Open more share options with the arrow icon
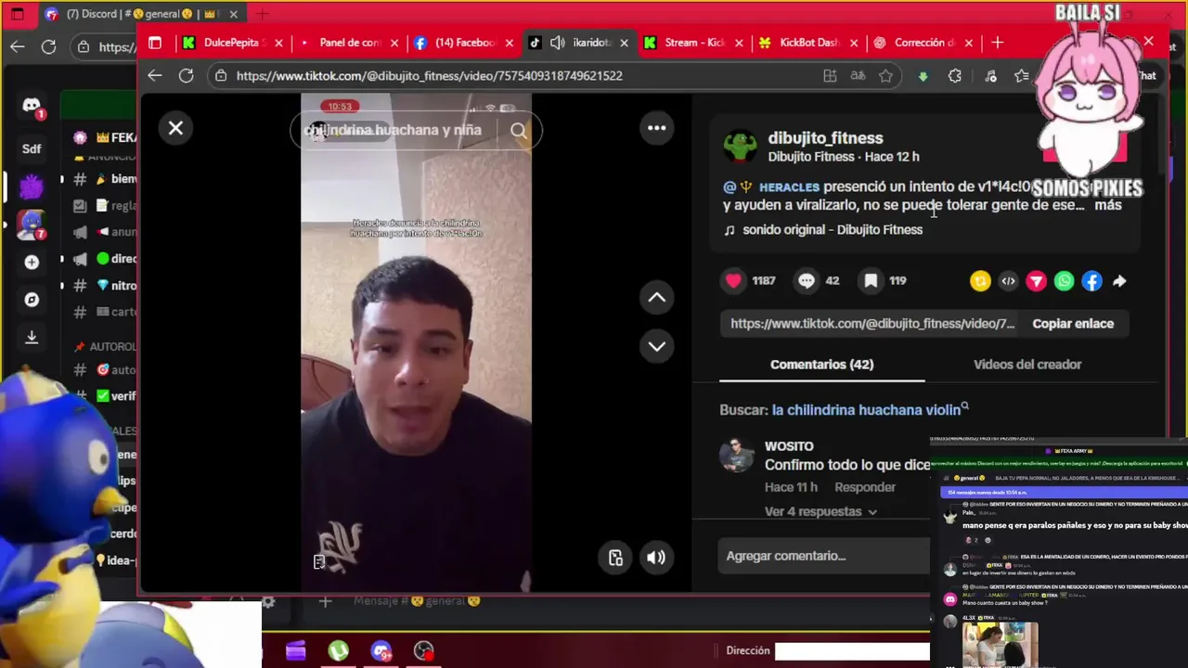 coord(1119,281)
